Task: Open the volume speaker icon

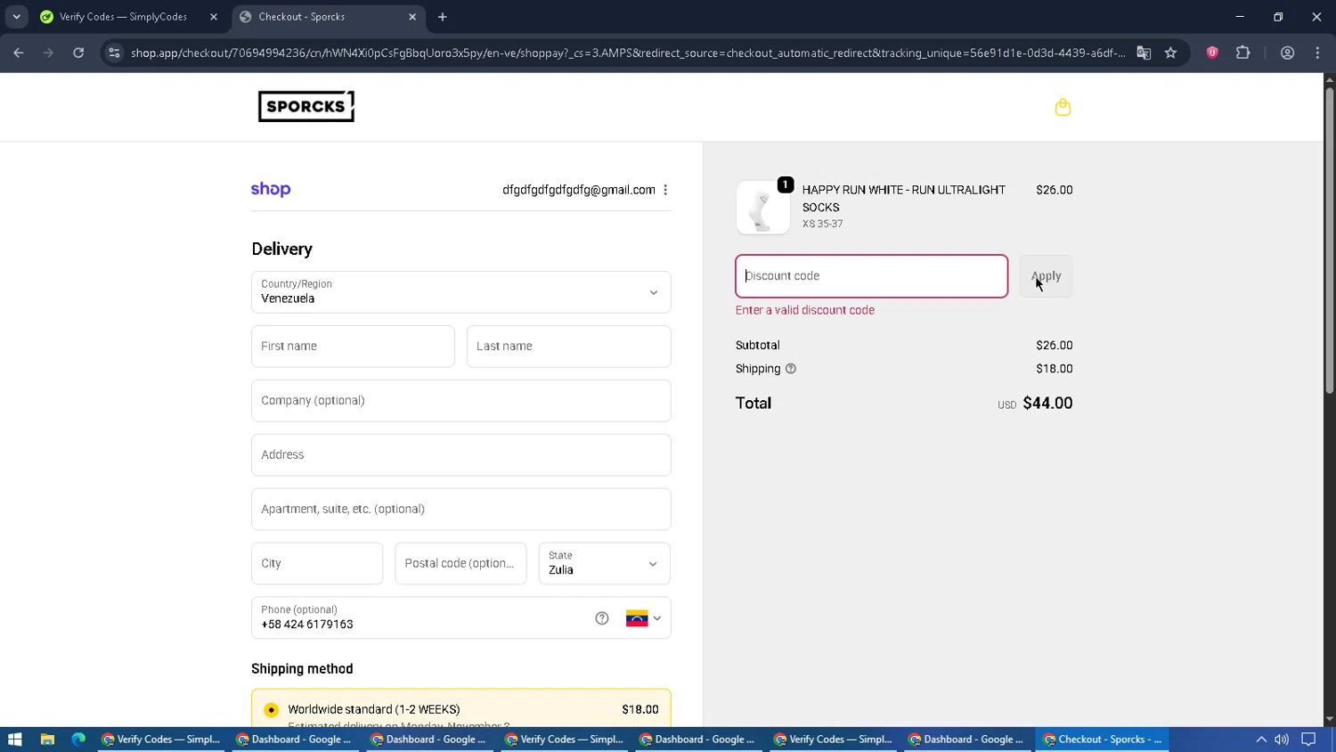Action: (1282, 740)
